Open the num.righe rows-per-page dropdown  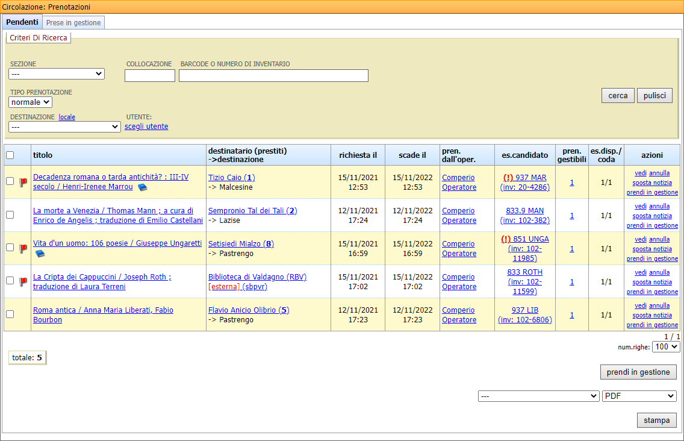click(x=667, y=347)
